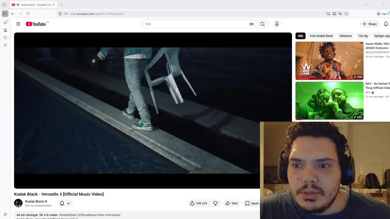The width and height of the screenshot is (390, 219).
Task: Click the browser Sign in button
Action: tap(383, 14)
